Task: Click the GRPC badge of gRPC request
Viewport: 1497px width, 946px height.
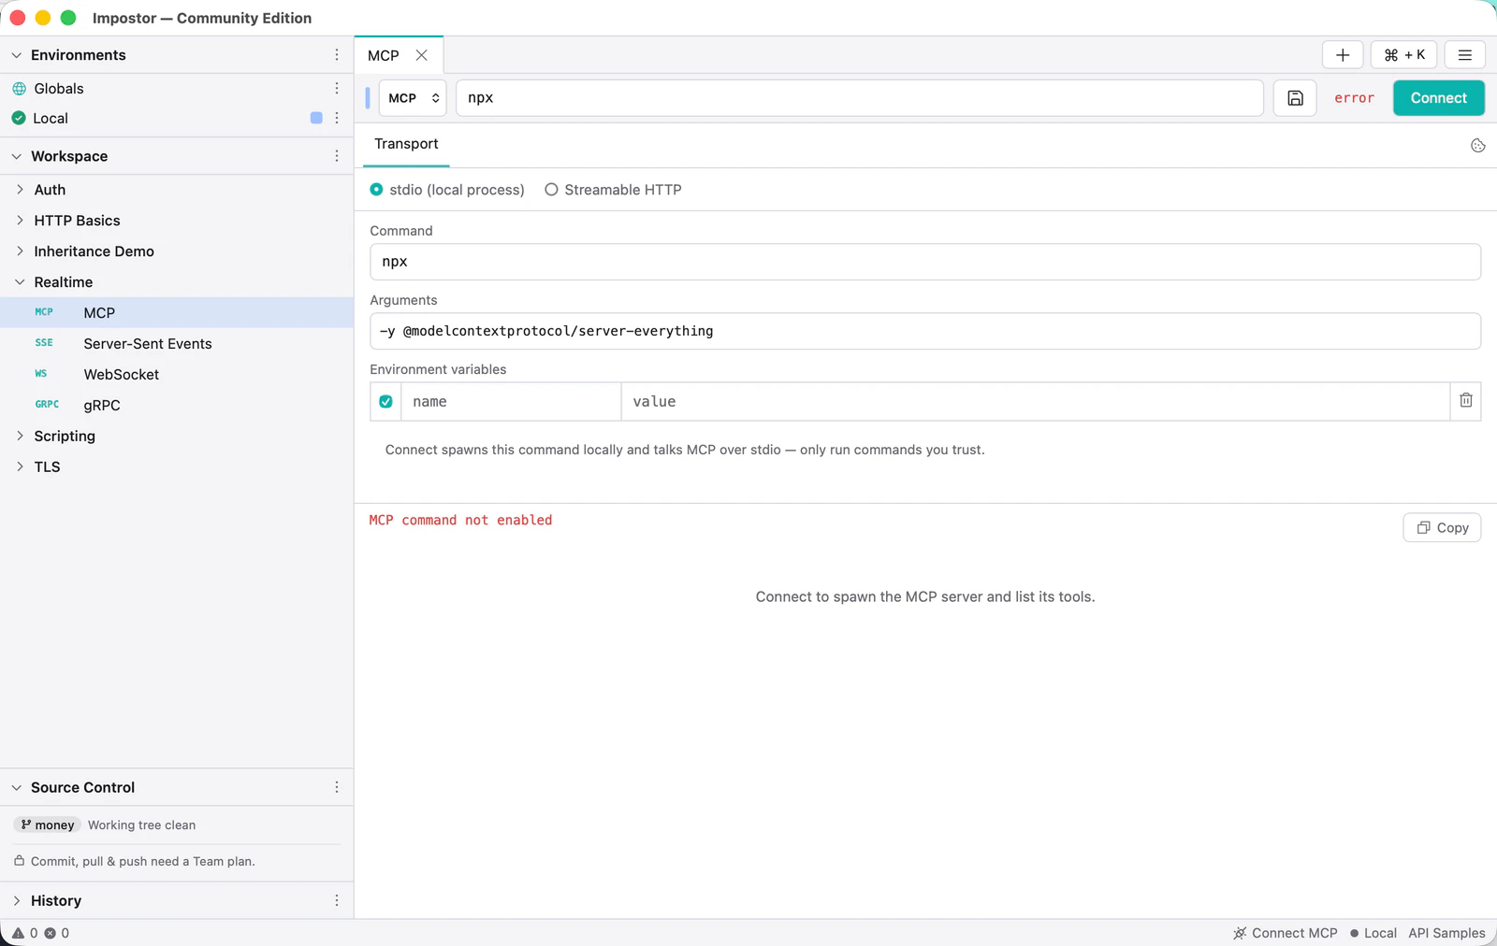Action: pos(47,405)
